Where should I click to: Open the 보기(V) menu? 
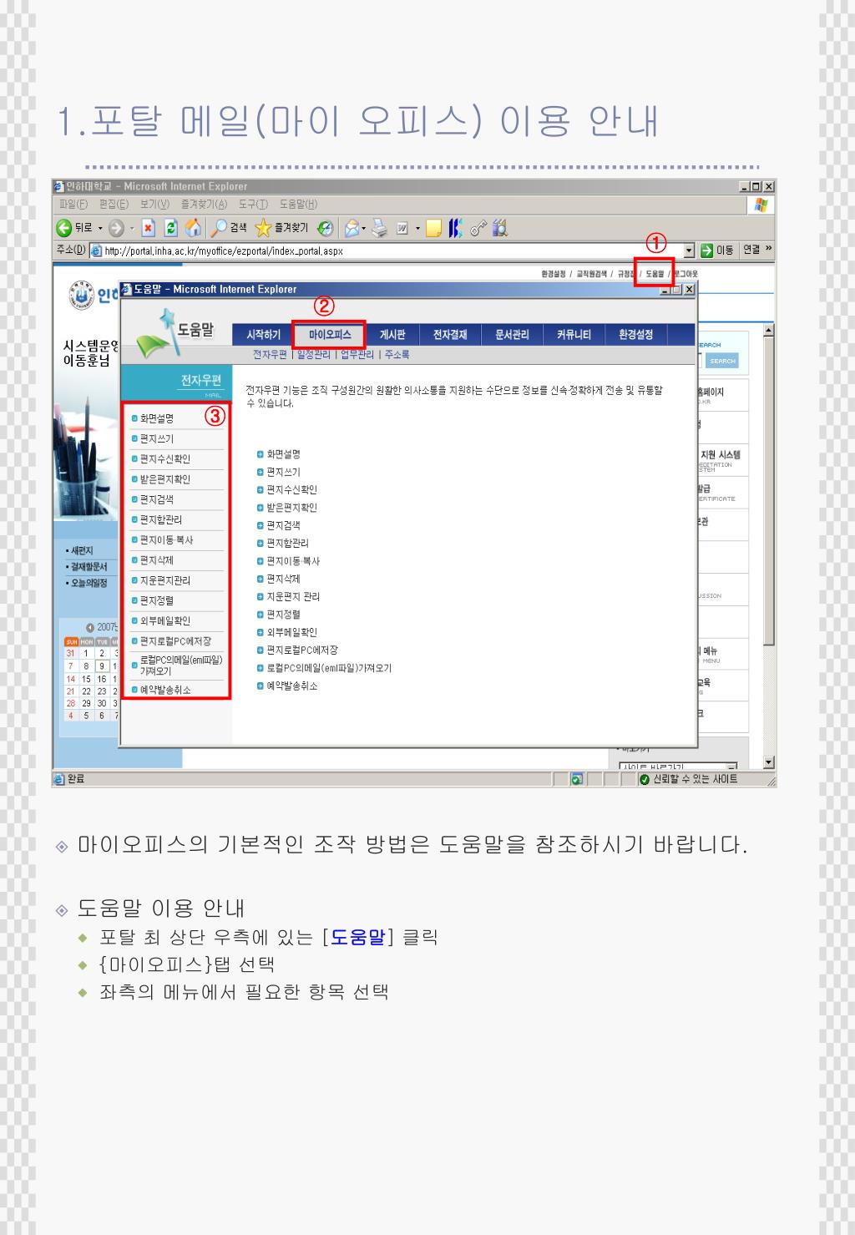click(154, 205)
